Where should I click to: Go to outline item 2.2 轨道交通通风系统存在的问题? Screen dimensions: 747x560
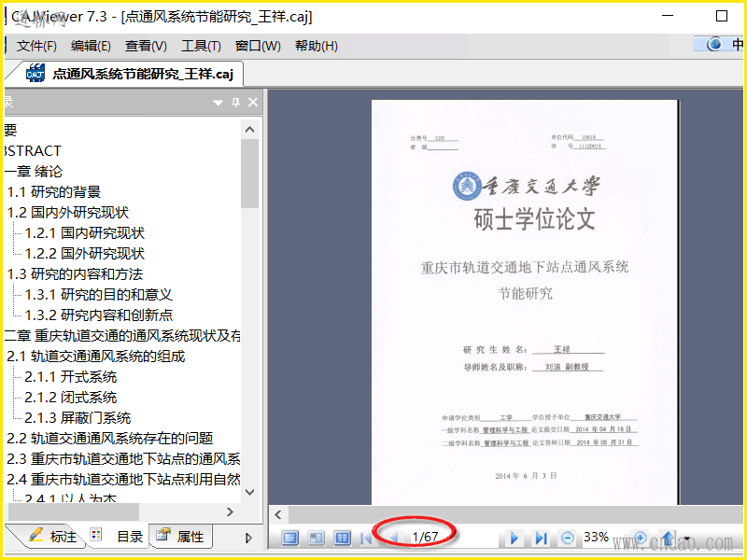(x=109, y=438)
